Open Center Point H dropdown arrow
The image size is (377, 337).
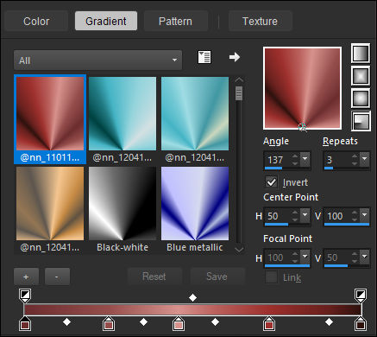305,216
